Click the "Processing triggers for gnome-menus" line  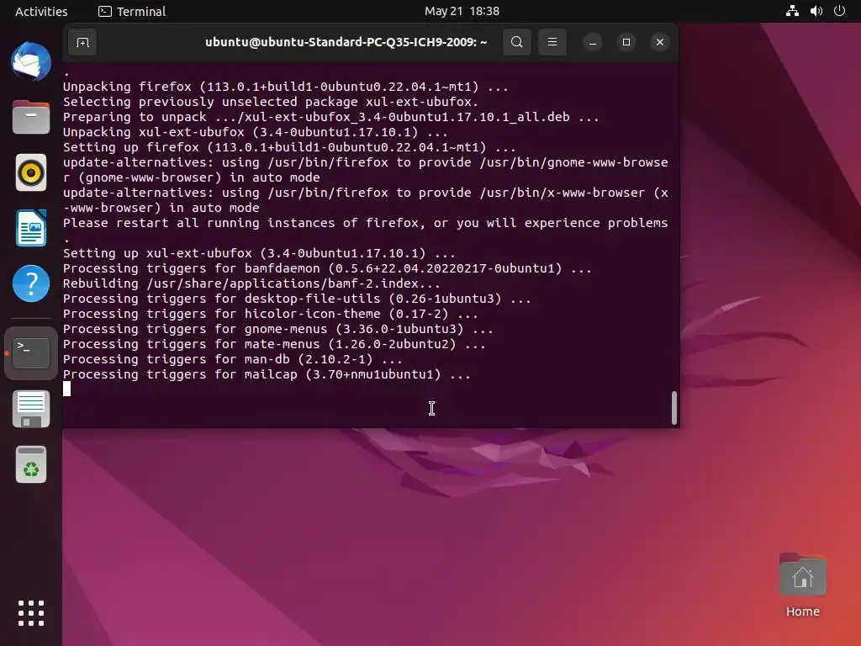277,329
